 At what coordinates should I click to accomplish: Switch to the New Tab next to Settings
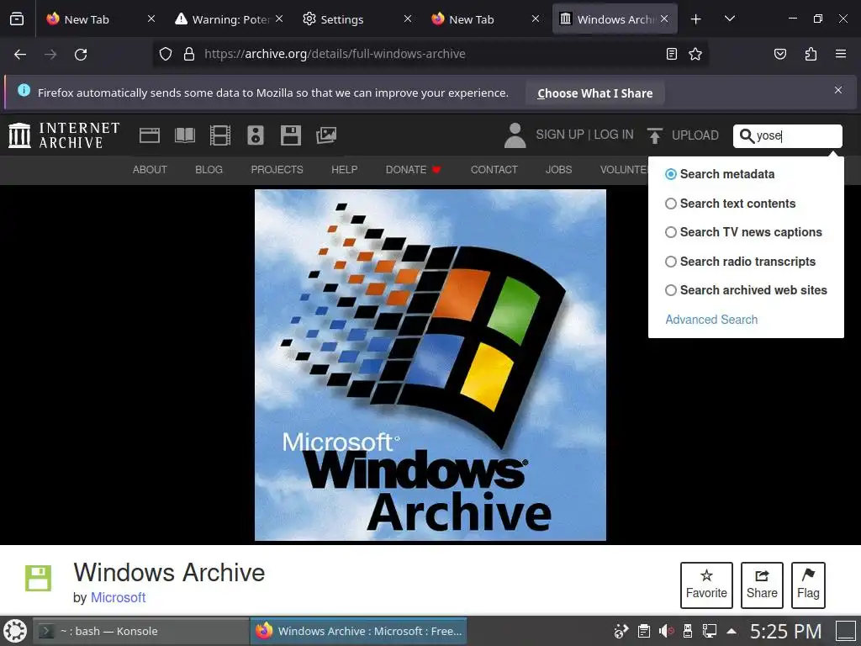coord(485,19)
